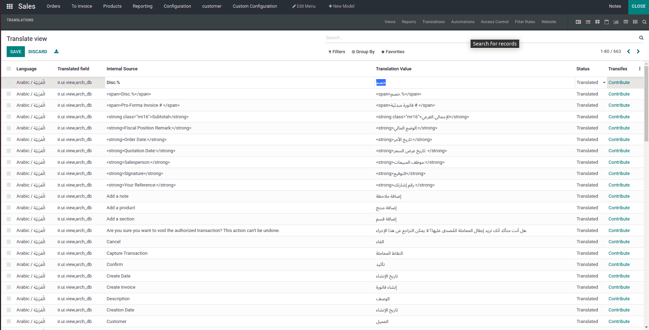
Task: Open the apps grid menu
Action: [9, 6]
